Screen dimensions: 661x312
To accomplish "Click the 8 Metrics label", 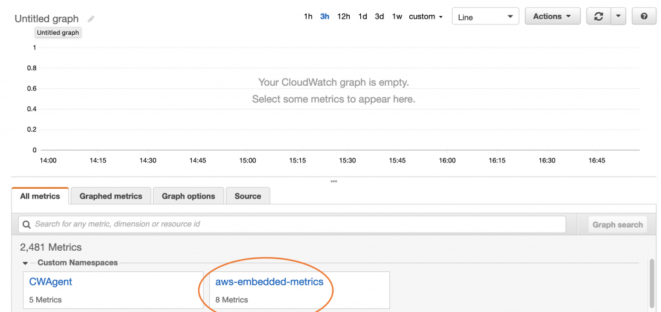I will point(232,300).
